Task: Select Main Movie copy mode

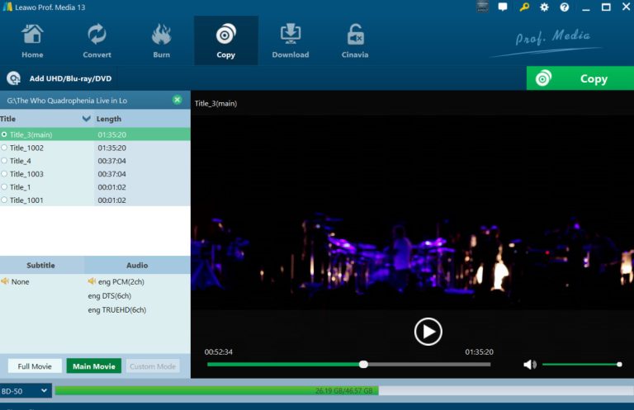Action: click(x=93, y=366)
